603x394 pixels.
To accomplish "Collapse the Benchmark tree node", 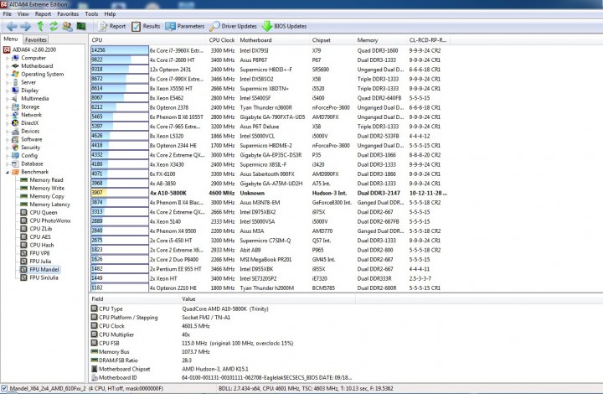I will coord(7,172).
